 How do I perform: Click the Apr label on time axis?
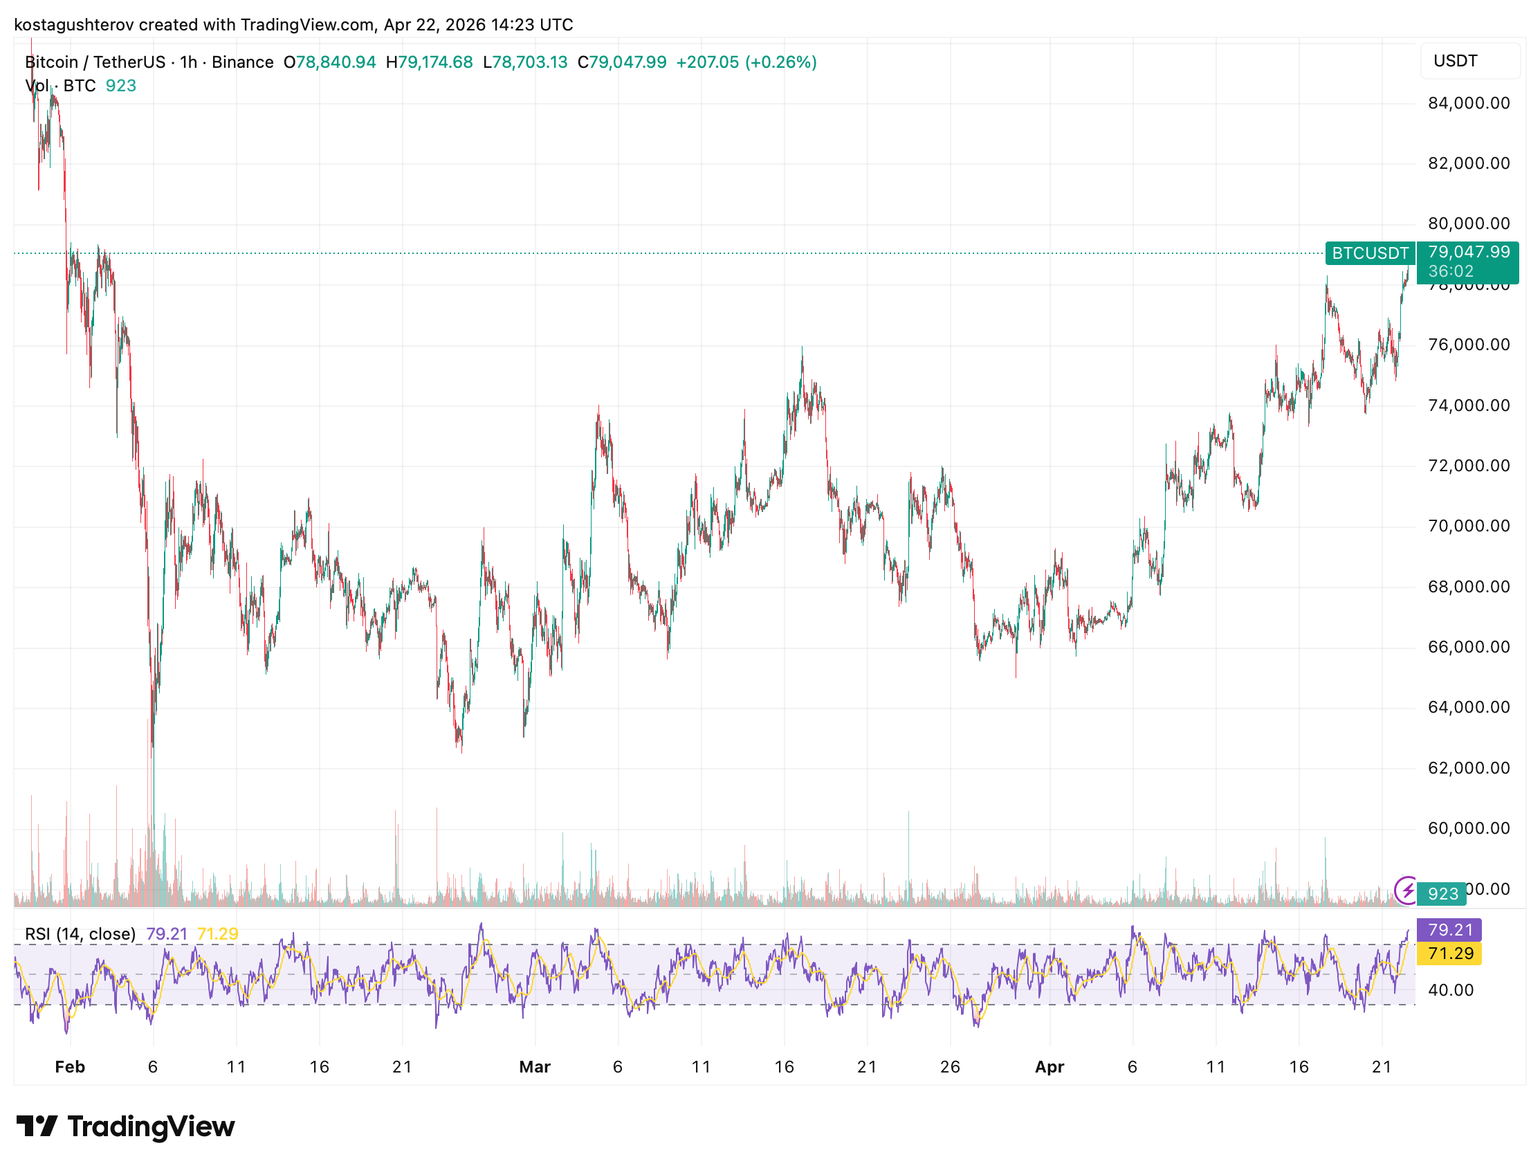click(1049, 1067)
